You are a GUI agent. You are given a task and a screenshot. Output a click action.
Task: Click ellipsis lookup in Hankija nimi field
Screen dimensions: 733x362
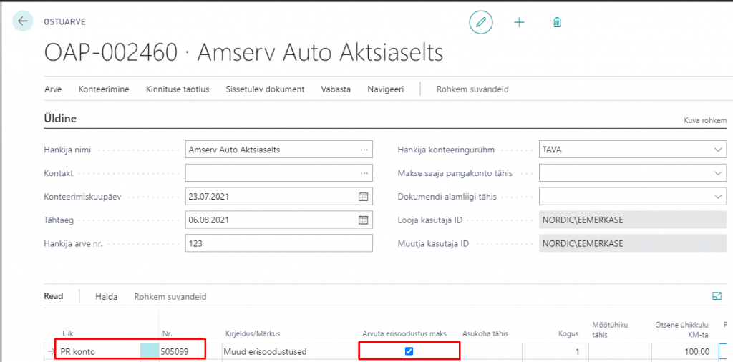[364, 150]
